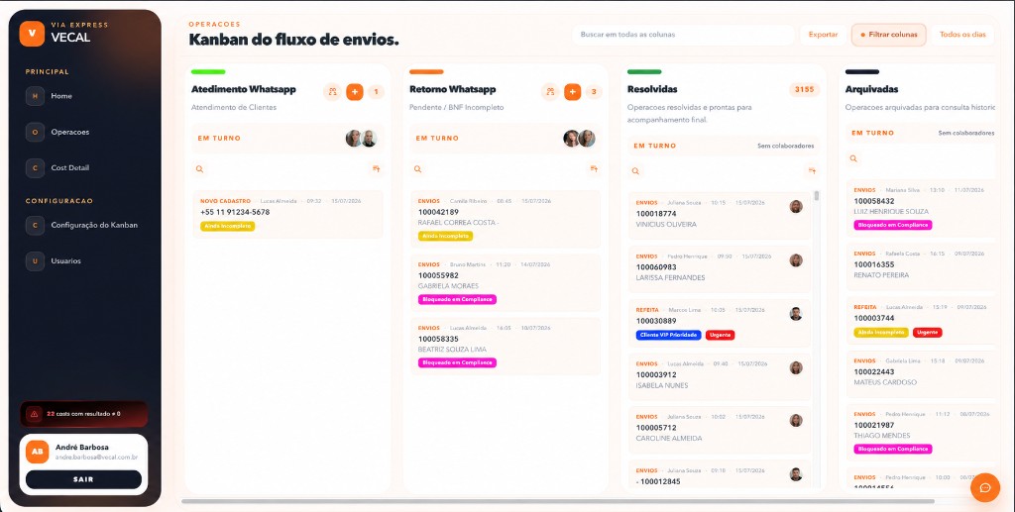Open card 100005712 Caroline Almeida
The height and width of the screenshot is (512, 1015).
[x=720, y=430]
